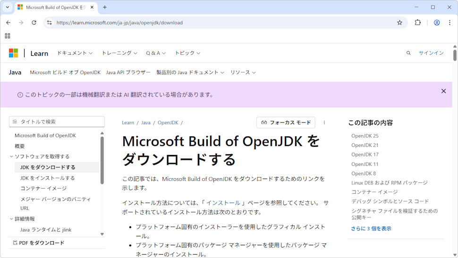Open the Extensions puzzle icon
The height and width of the screenshot is (258, 458).
point(418,23)
